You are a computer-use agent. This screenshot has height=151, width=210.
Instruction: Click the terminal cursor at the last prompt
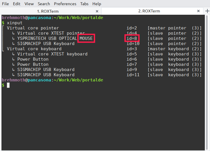coord(8,85)
